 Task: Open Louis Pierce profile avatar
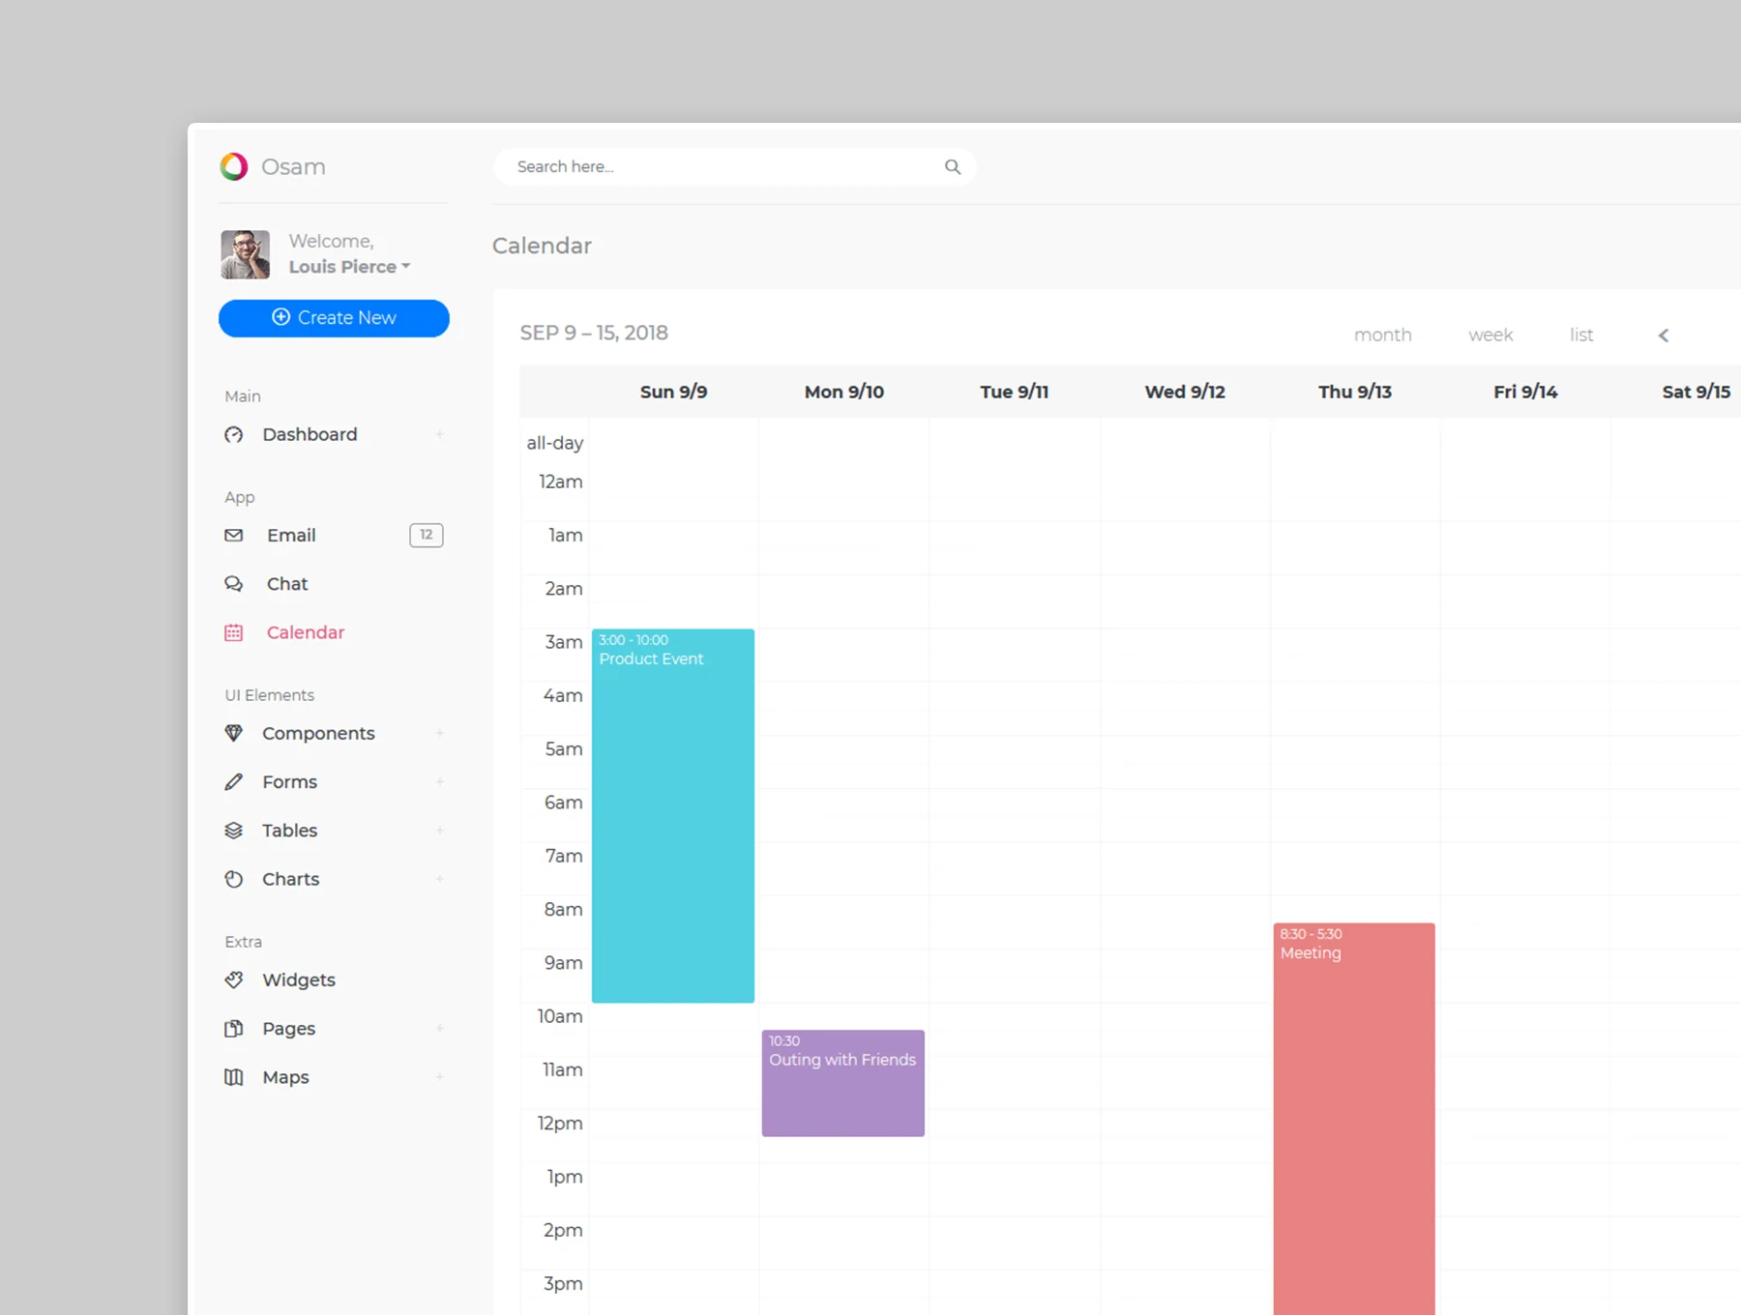[x=246, y=254]
